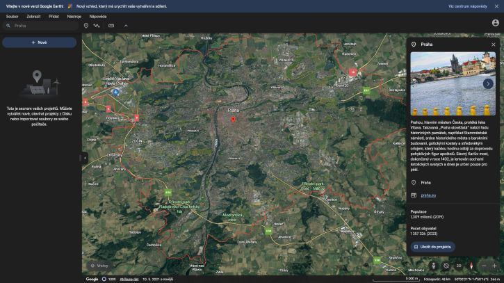Click the Počet obyvatel value text

pyautogui.click(x=423, y=234)
